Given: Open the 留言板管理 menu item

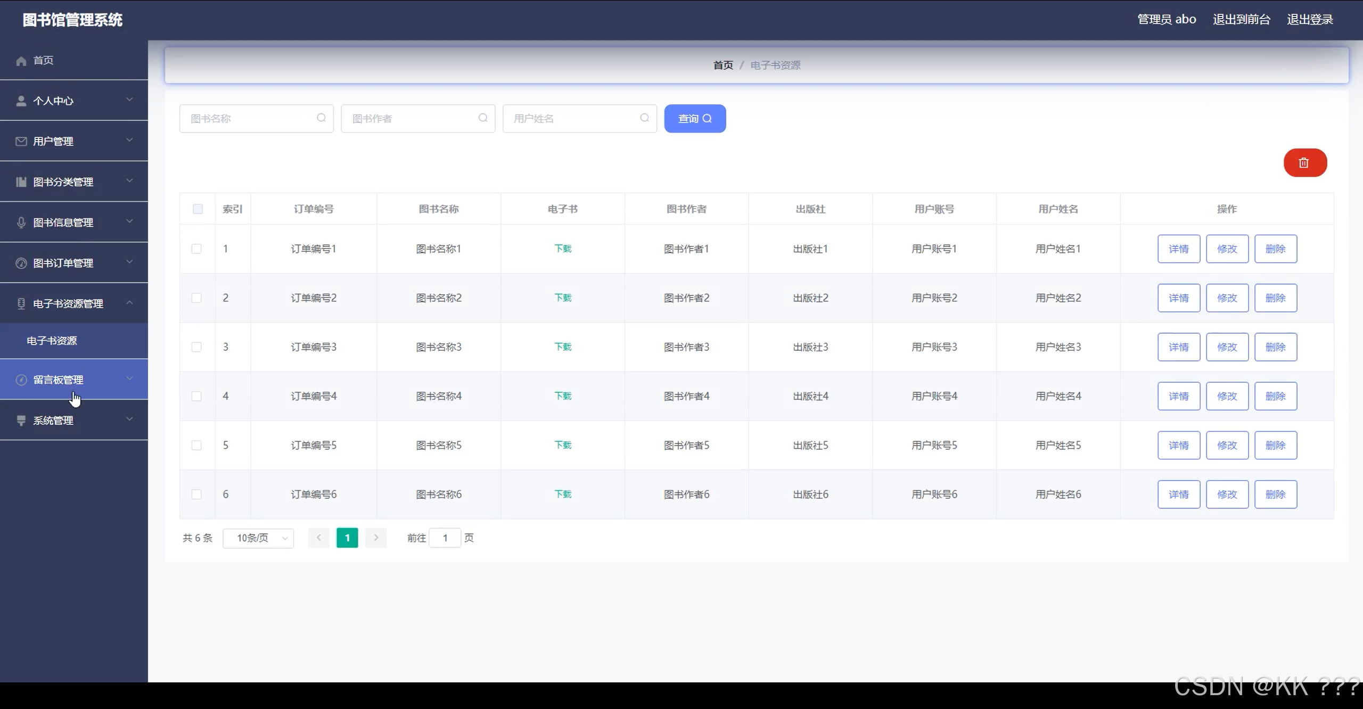Looking at the screenshot, I should pos(59,380).
